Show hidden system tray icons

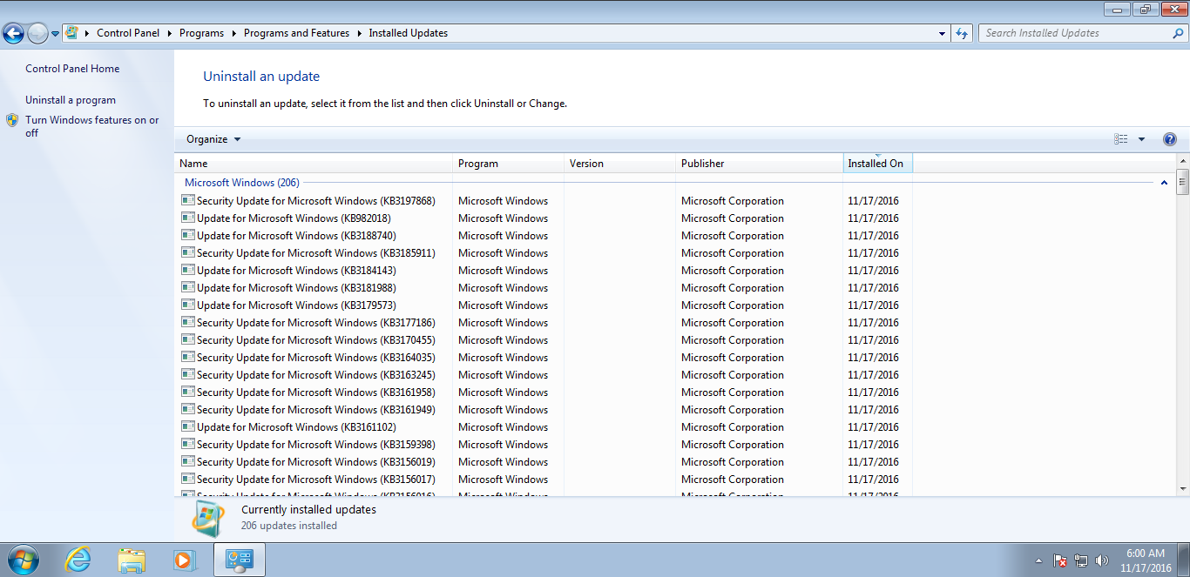[1038, 560]
